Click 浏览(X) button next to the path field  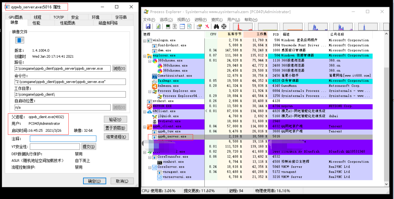119,69
